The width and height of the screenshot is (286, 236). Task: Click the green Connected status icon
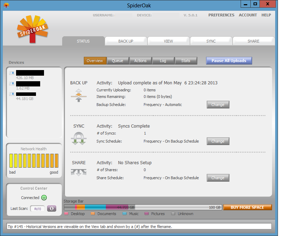click(x=44, y=198)
